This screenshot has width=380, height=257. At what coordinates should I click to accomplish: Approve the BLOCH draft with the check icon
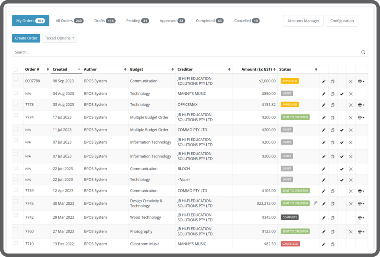(342, 169)
